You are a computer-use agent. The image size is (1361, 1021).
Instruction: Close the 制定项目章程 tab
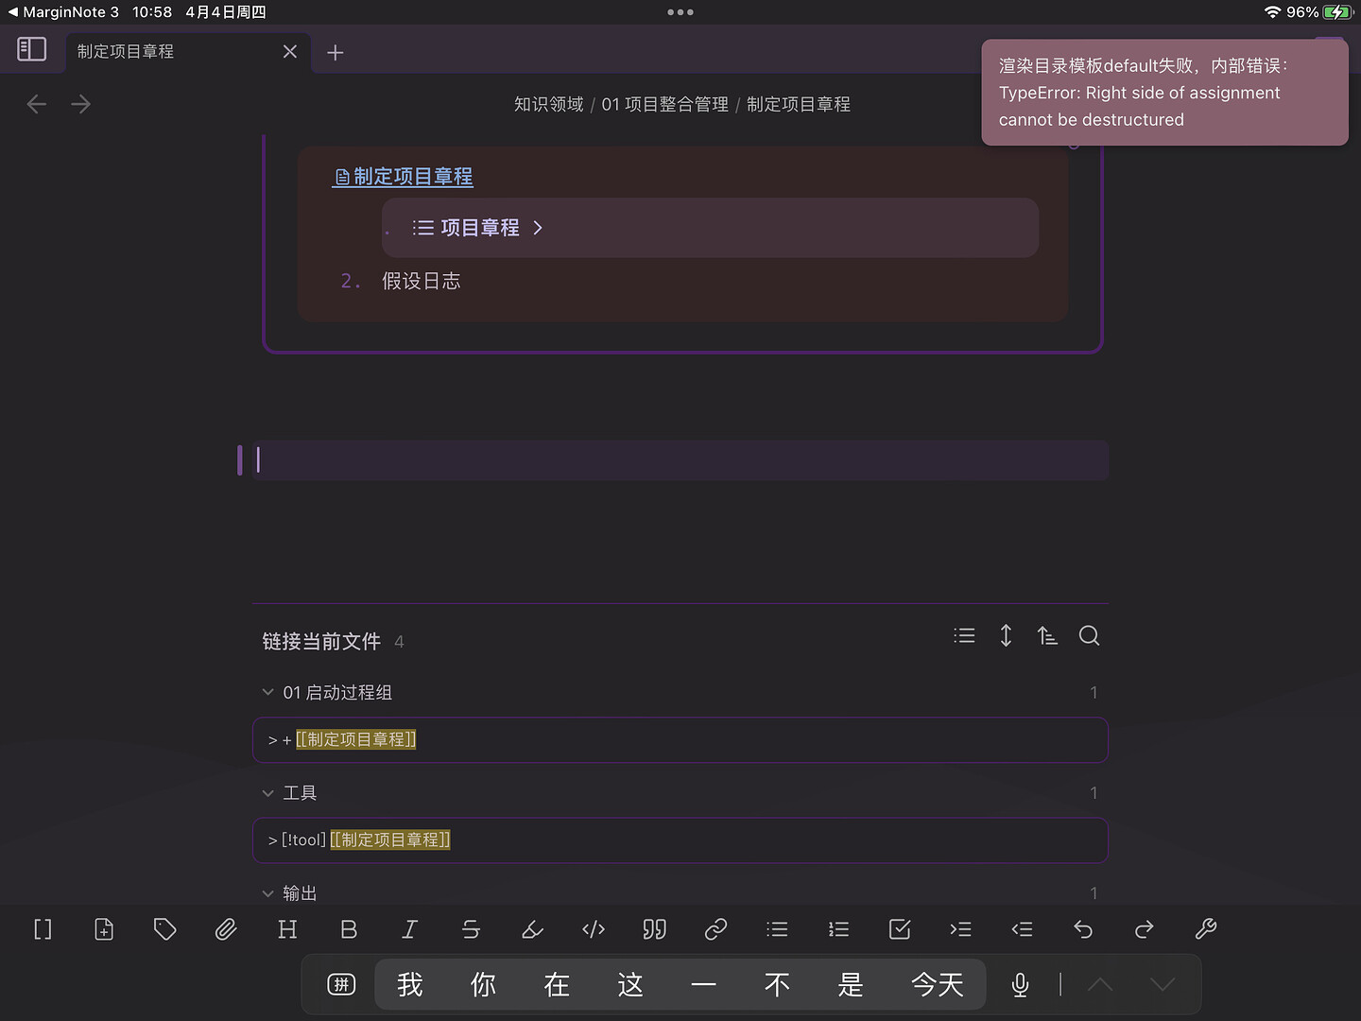point(290,52)
